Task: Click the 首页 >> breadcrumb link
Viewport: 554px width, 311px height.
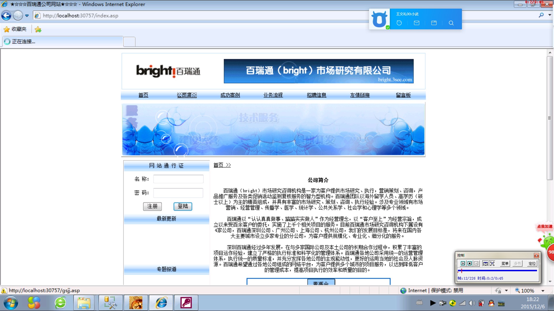Action: (222, 165)
